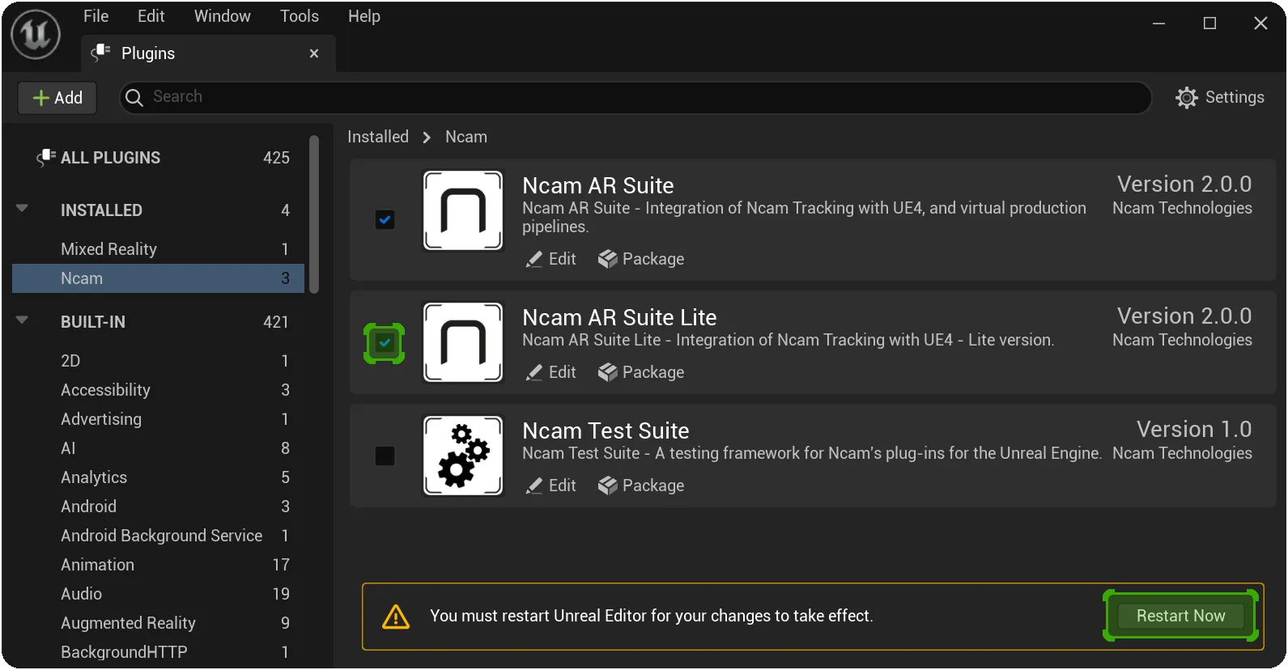1288x670 pixels.
Task: Open the File menu
Action: 96,16
